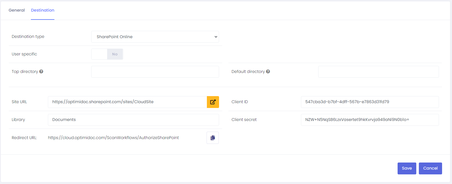The width and height of the screenshot is (452, 184).
Task: Click the Default directory label text
Action: coord(248,72)
